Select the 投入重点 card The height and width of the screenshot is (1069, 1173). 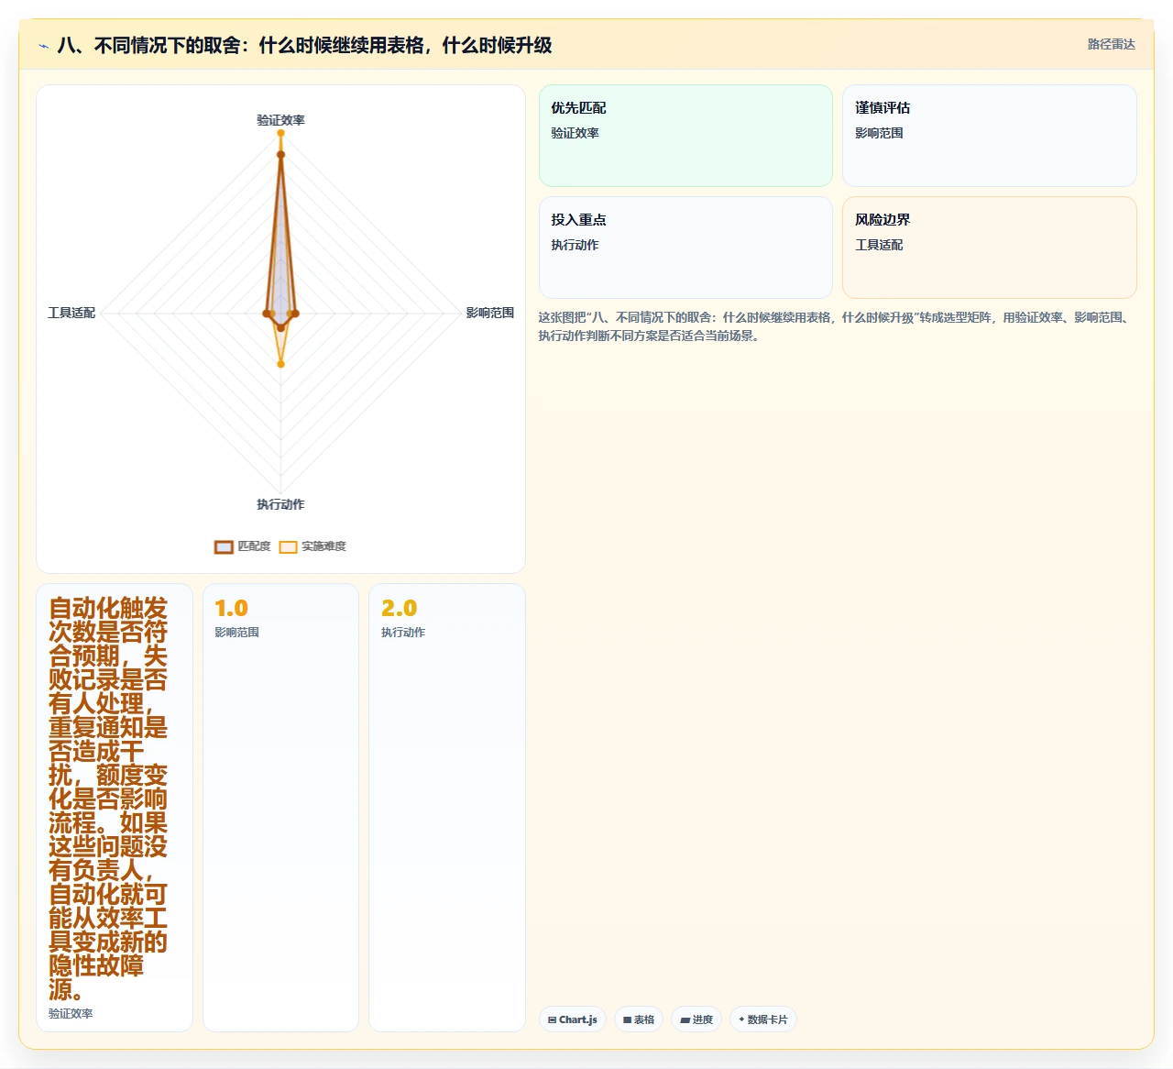[x=685, y=248]
